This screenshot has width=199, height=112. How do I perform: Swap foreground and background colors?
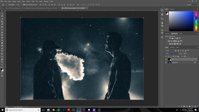pyautogui.click(x=3, y=67)
